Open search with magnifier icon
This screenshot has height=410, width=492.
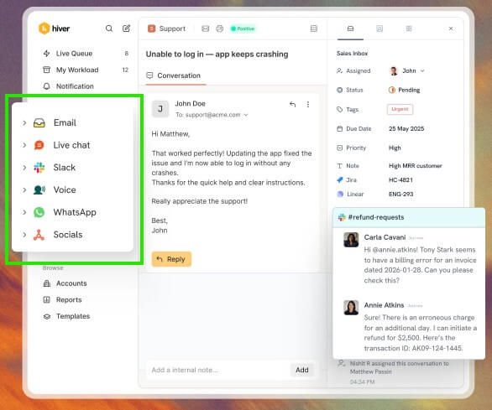109,29
